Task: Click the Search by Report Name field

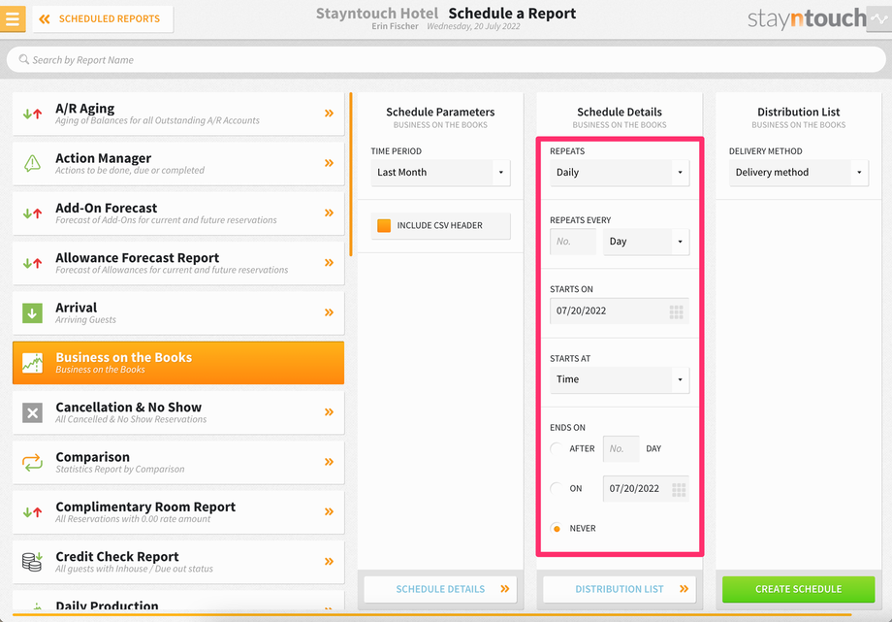Action: click(x=446, y=60)
